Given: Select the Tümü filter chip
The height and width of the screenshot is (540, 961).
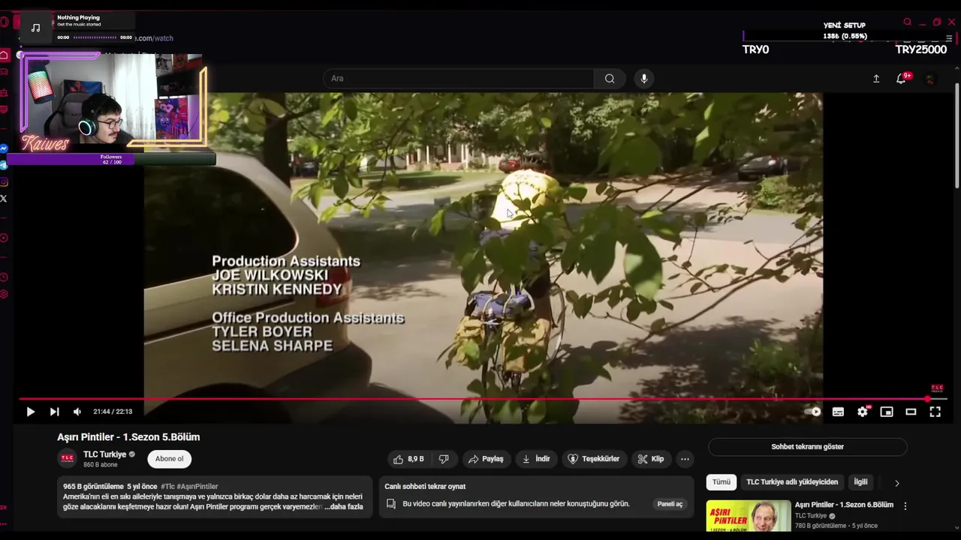Looking at the screenshot, I should click(721, 482).
